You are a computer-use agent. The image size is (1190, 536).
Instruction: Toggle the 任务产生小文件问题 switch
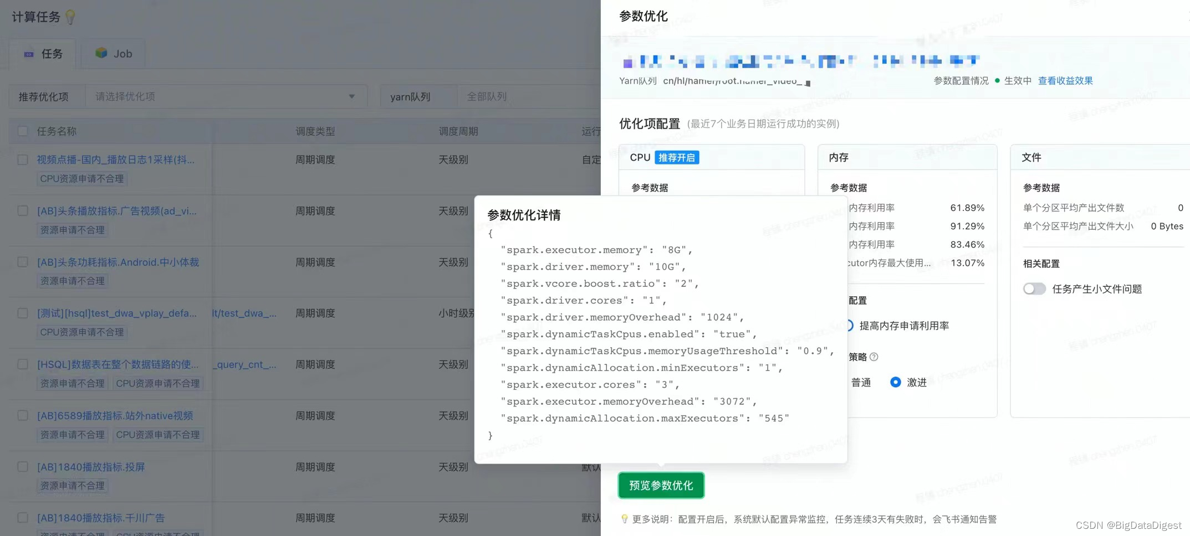pos(1034,289)
